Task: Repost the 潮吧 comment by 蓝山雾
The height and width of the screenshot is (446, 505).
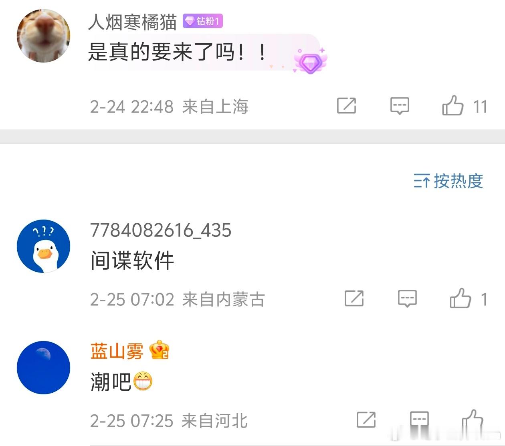Action: point(366,420)
